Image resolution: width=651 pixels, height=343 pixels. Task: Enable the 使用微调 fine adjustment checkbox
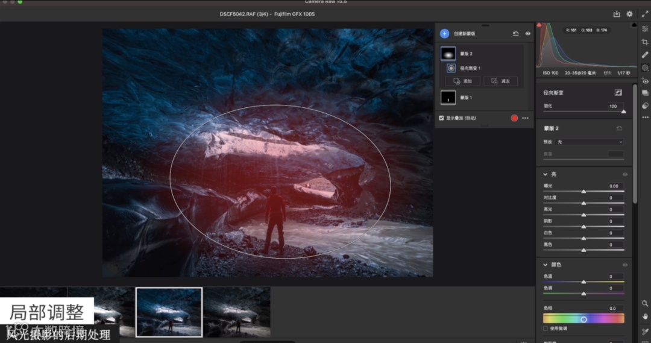point(545,329)
